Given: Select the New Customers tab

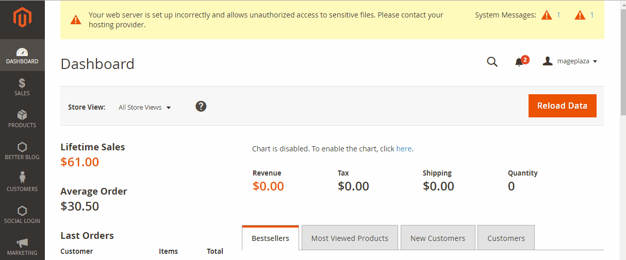Looking at the screenshot, I should coord(438,238).
